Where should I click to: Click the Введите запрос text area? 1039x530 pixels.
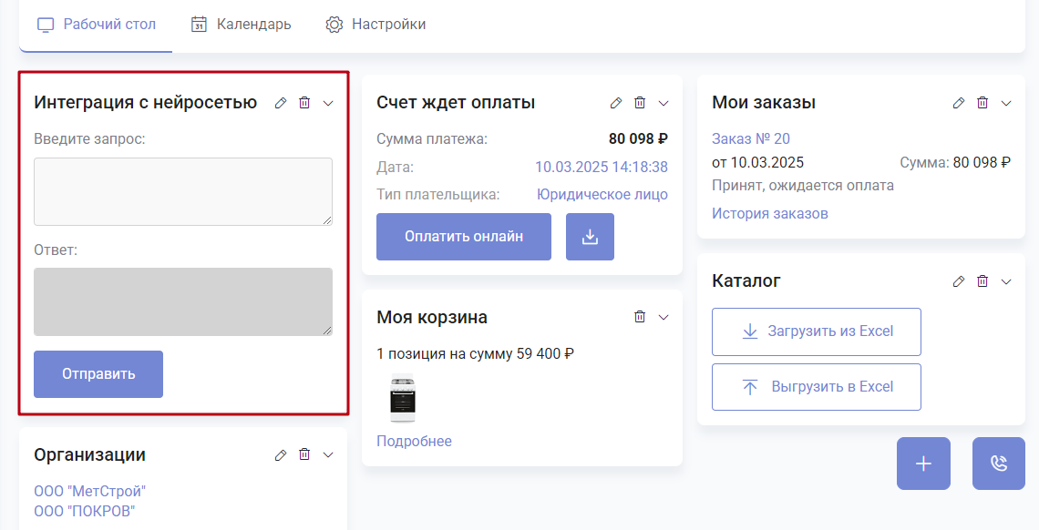click(183, 191)
